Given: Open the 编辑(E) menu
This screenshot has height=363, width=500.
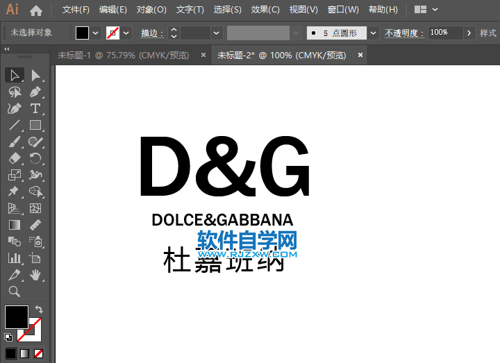Looking at the screenshot, I should tap(113, 10).
